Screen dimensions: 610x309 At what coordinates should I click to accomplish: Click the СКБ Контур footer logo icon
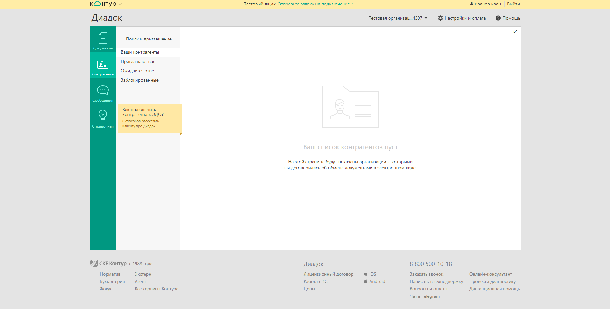pyautogui.click(x=94, y=263)
